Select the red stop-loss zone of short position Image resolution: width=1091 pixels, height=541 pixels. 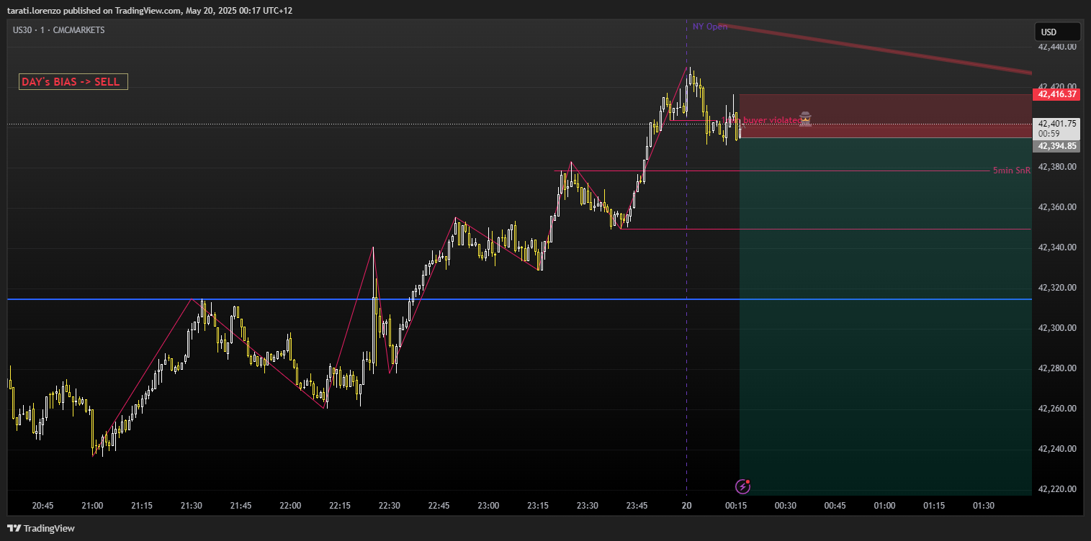pyautogui.click(x=885, y=116)
